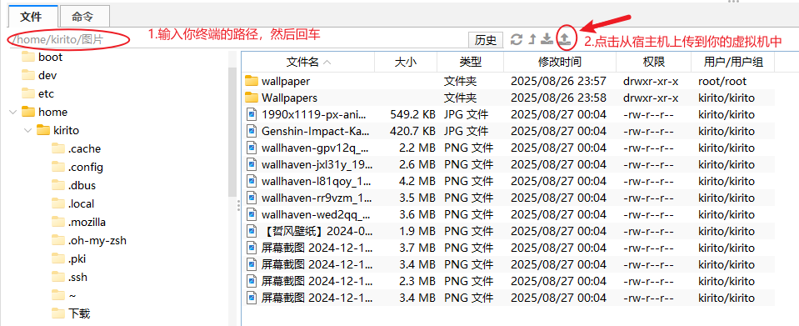This screenshot has height=326, width=799.
Task: Click the .oh-my-zsh folder icon in tree
Action: [x=58, y=240]
